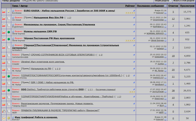Image resolution: width=196 pixels, height=121 pixels.
Task: Open СРОЧНО СОТРУДНИКОВ ВСЕХ СОТОВЫХ ОПЕРАТОРОВ thread
Action: [x=63, y=55]
